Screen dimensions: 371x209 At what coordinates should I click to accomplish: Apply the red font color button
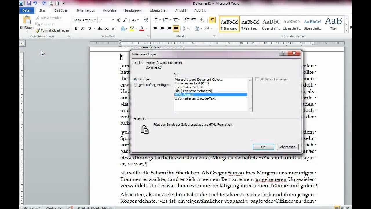pyautogui.click(x=142, y=28)
